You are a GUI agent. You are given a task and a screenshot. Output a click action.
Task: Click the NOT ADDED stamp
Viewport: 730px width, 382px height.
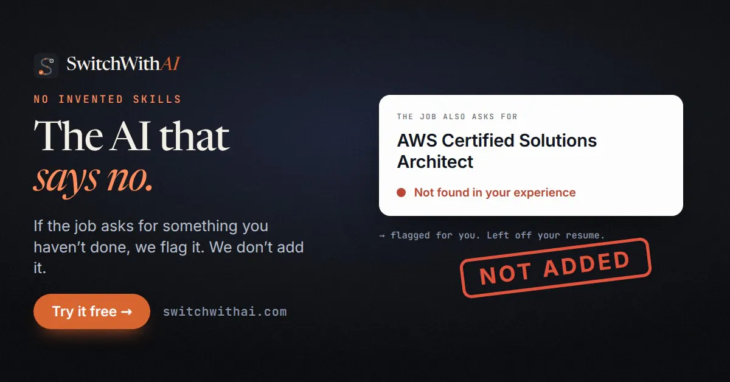pyautogui.click(x=555, y=268)
